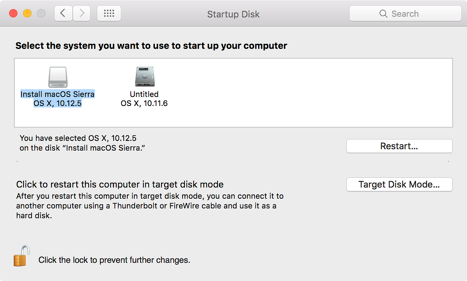
Task: Click the Show All preferences grid icon
Action: pyautogui.click(x=109, y=13)
